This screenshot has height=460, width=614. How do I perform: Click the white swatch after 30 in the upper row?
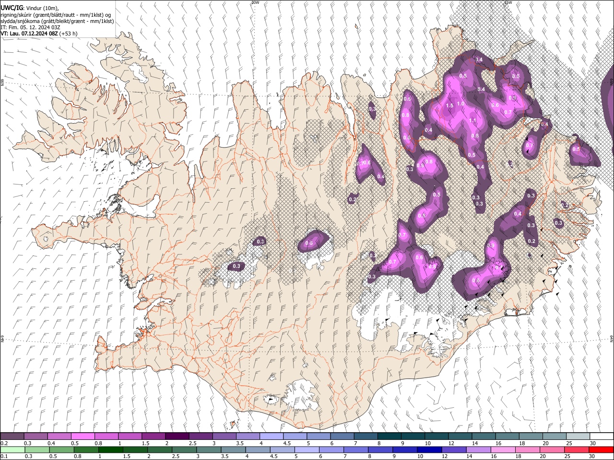pyautogui.click(x=602, y=436)
